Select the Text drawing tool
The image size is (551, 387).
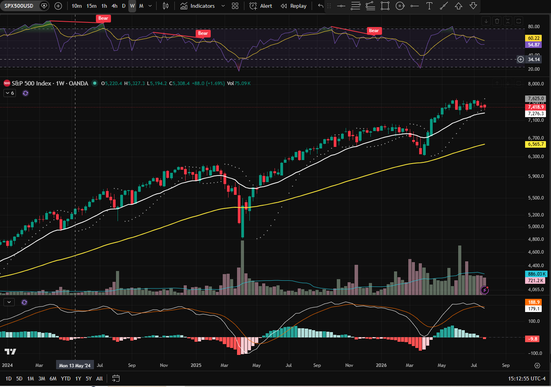coord(429,6)
